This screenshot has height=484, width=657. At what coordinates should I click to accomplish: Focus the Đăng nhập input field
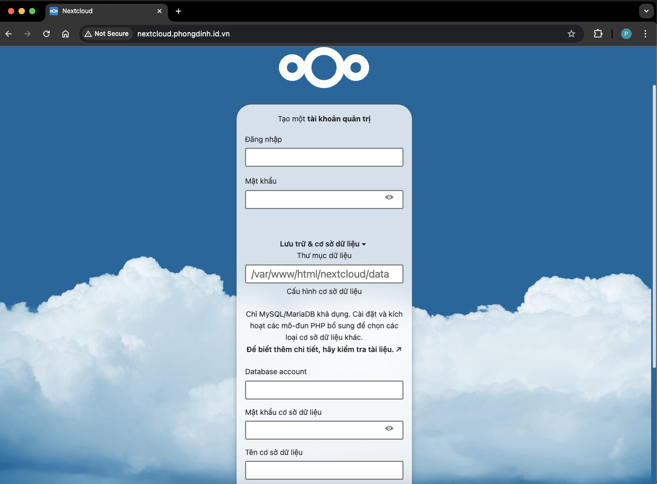click(324, 157)
